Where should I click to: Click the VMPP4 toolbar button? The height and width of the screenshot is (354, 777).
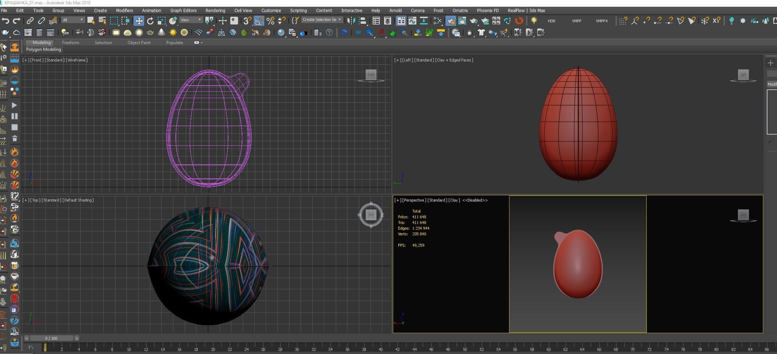pos(601,21)
